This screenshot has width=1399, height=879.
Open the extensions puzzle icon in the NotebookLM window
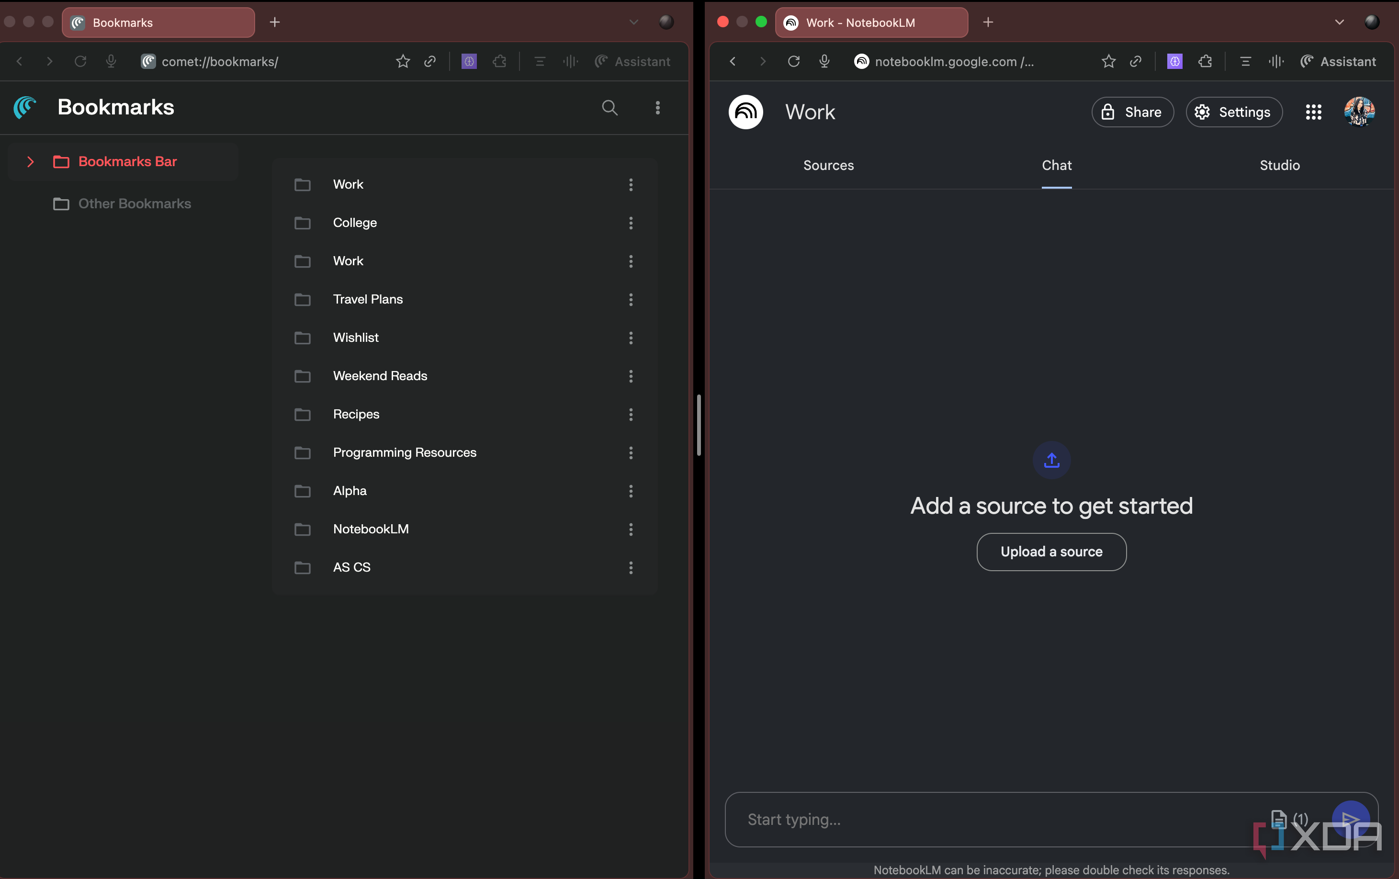point(1205,61)
